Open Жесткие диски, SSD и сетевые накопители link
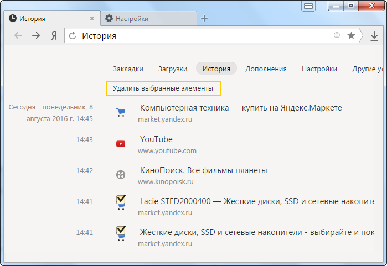Viewport: 387px width, 266px height. 257,232
